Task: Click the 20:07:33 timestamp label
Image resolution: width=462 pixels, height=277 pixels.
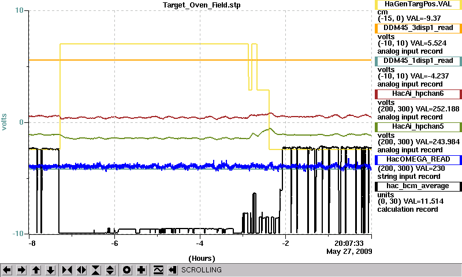Action: point(349,244)
